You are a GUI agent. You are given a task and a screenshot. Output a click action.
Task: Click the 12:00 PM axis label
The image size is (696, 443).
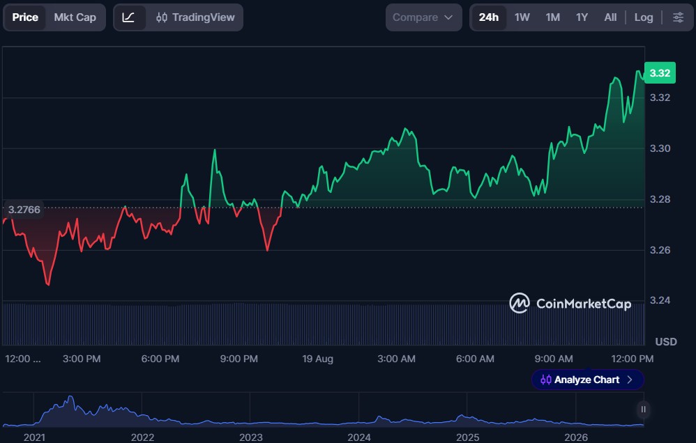632,359
